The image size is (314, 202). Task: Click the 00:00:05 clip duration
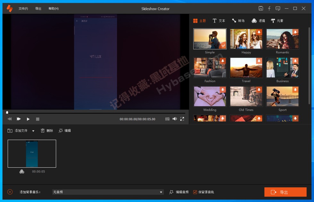38,171
